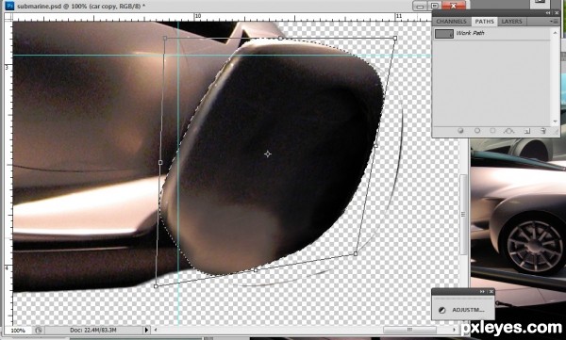
Task: Expand the Adjustments mini panel arrows
Action: click(482, 291)
